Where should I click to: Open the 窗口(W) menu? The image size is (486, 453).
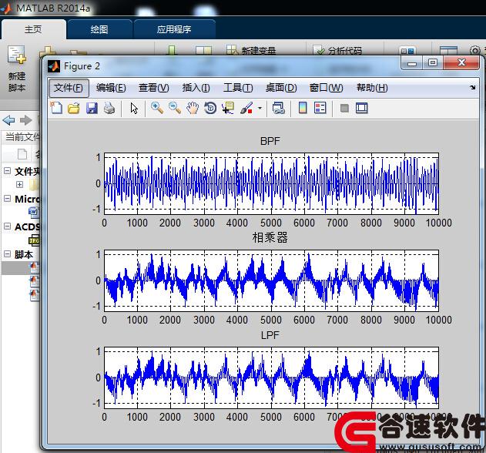point(326,88)
